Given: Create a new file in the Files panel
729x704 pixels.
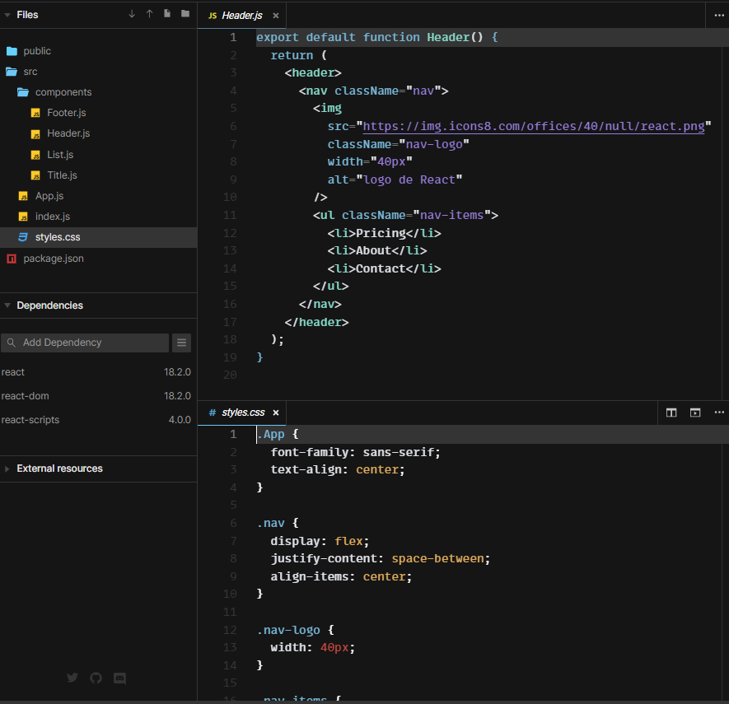Looking at the screenshot, I should pos(169,14).
